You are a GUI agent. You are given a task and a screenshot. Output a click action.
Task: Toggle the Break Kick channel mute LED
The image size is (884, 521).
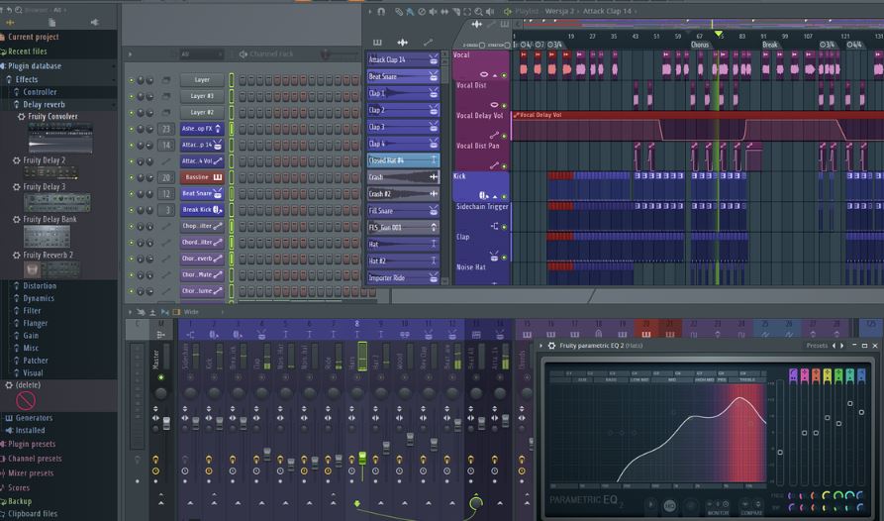click(x=132, y=210)
